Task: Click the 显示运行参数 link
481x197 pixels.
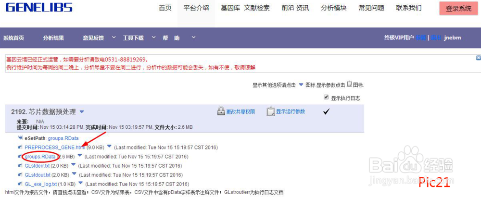Action: [291, 112]
